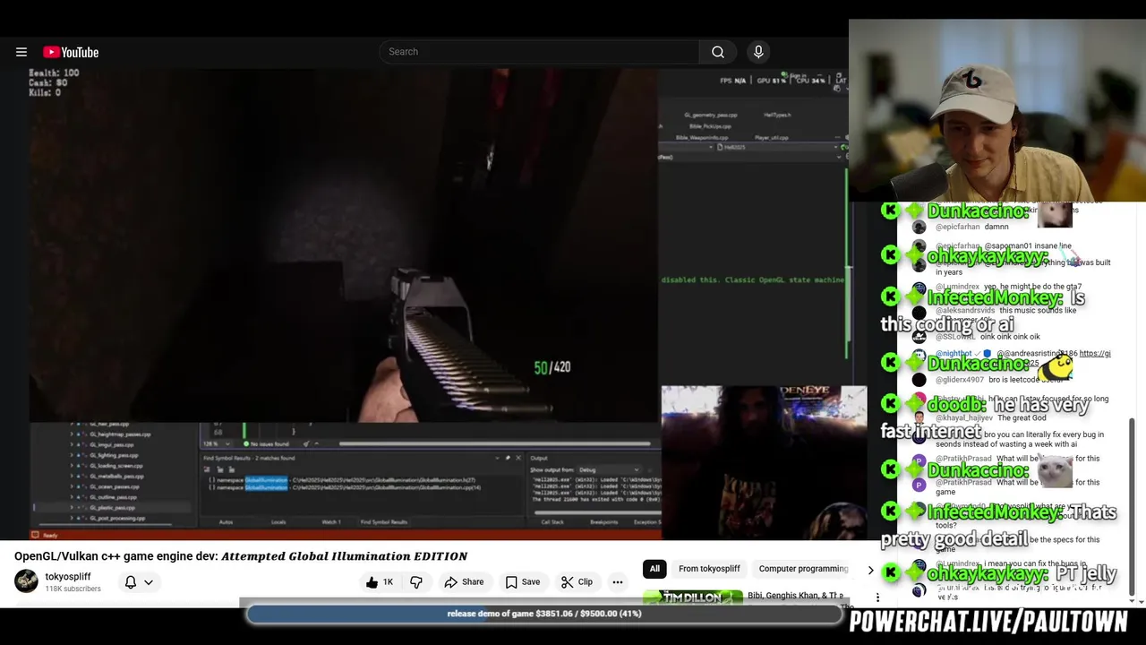Click the Ready status bar icon
This screenshot has width=1146, height=645.
(x=35, y=535)
